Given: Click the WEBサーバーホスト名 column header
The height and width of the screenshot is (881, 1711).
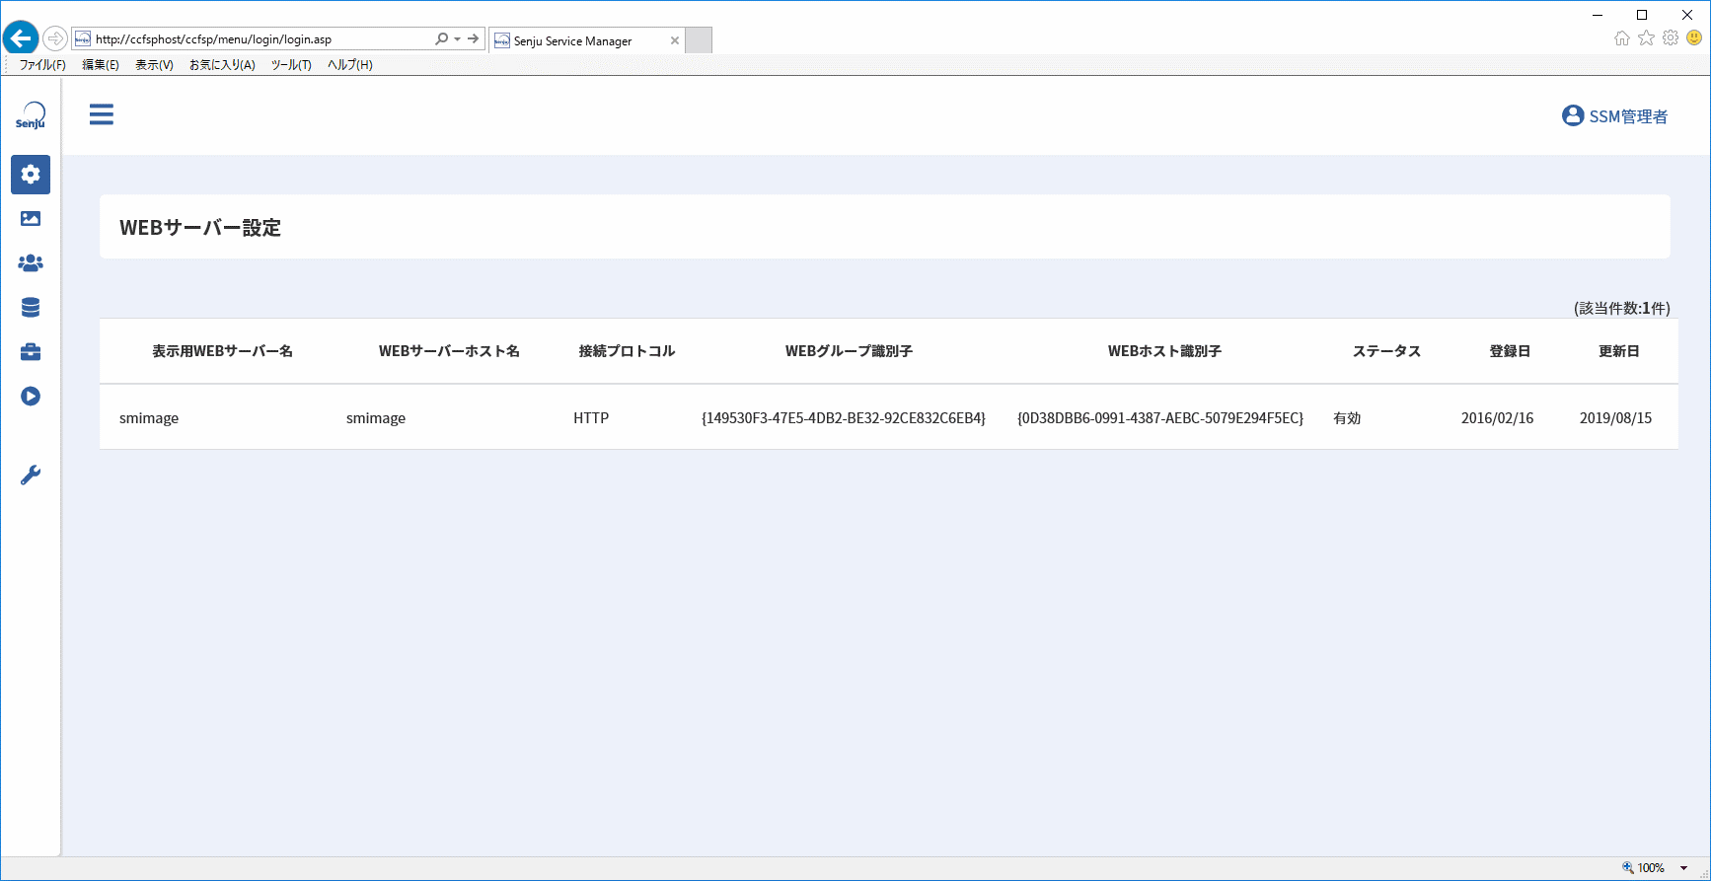Looking at the screenshot, I should coord(449,351).
